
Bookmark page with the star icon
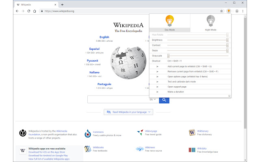click(x=221, y=11)
